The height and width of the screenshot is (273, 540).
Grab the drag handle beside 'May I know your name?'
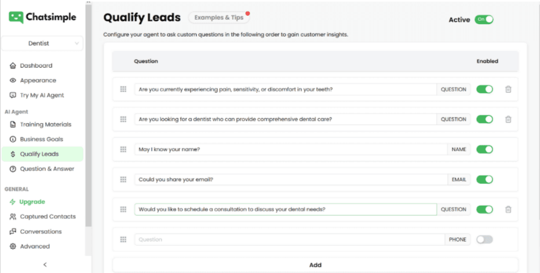tap(123, 150)
